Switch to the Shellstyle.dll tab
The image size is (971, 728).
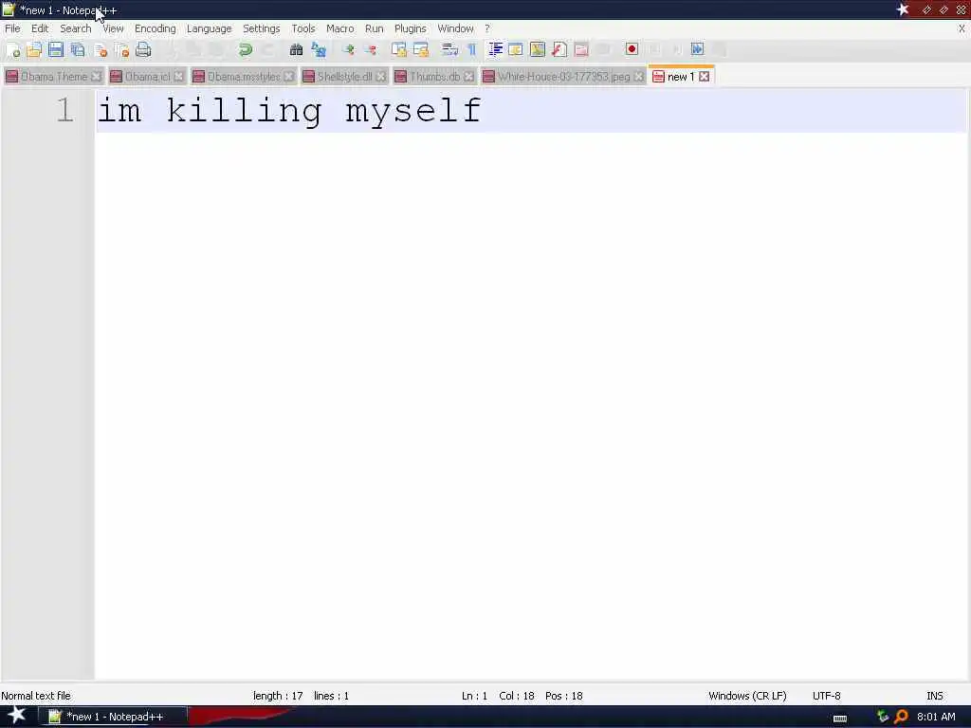click(x=344, y=77)
